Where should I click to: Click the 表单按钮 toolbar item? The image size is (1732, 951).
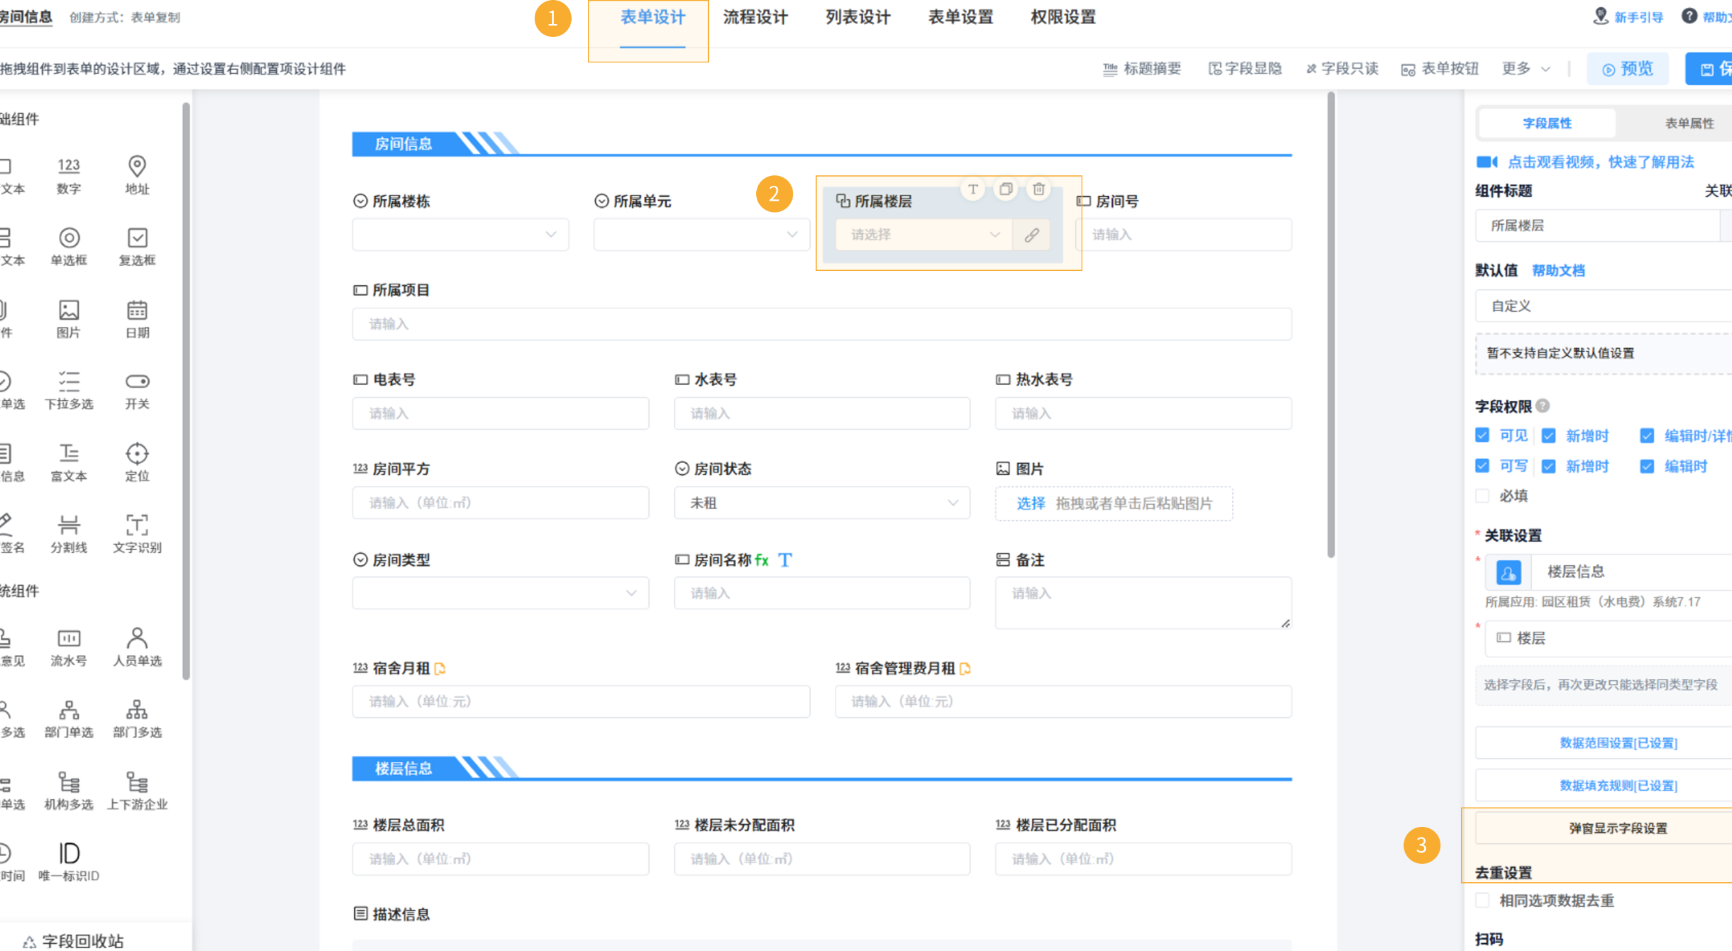pyautogui.click(x=1440, y=69)
